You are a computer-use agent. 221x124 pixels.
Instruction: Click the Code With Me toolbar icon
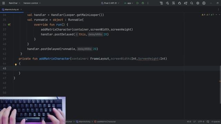pyautogui.click(x=161, y=3)
